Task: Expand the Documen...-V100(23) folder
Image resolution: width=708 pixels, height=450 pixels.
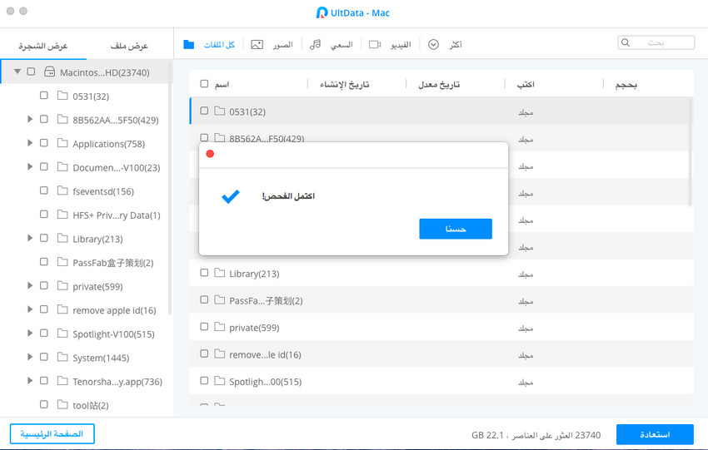Action: pos(30,167)
